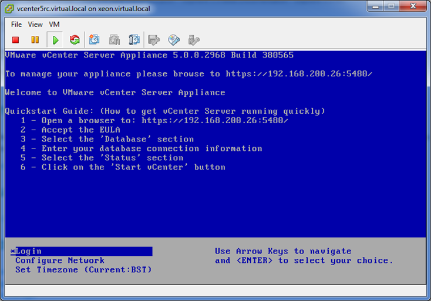Maximize the console window
The height and width of the screenshot is (301, 431).
point(390,7)
